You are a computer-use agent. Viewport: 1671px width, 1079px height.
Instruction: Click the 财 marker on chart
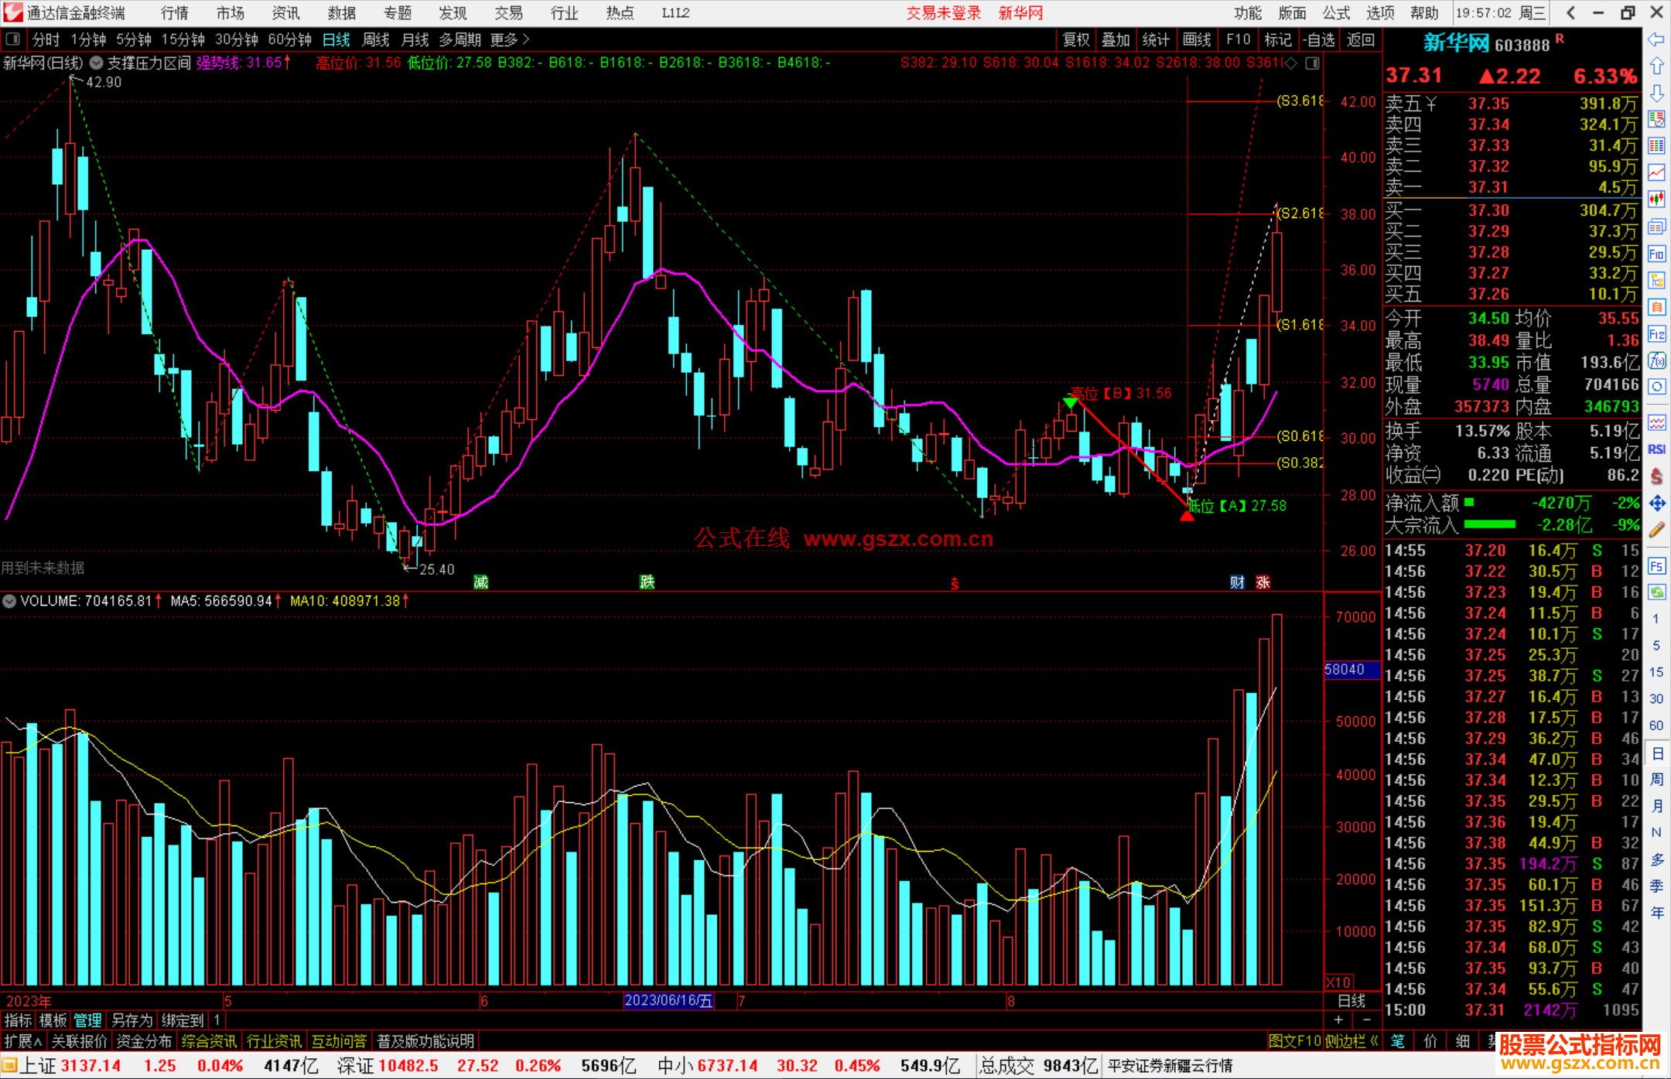(1237, 582)
